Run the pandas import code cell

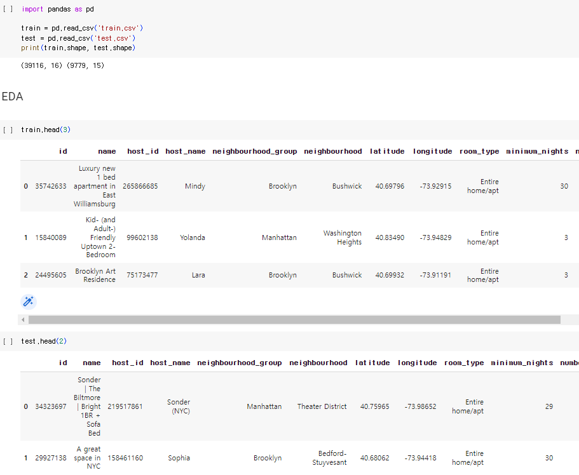point(8,9)
